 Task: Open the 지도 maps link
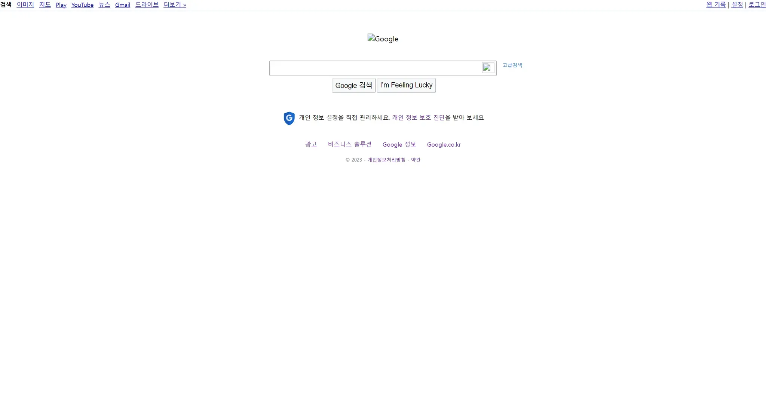(45, 5)
